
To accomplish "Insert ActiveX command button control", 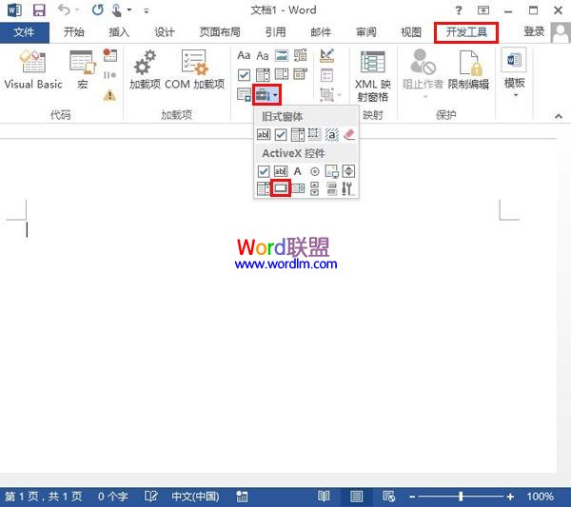I will click(281, 188).
